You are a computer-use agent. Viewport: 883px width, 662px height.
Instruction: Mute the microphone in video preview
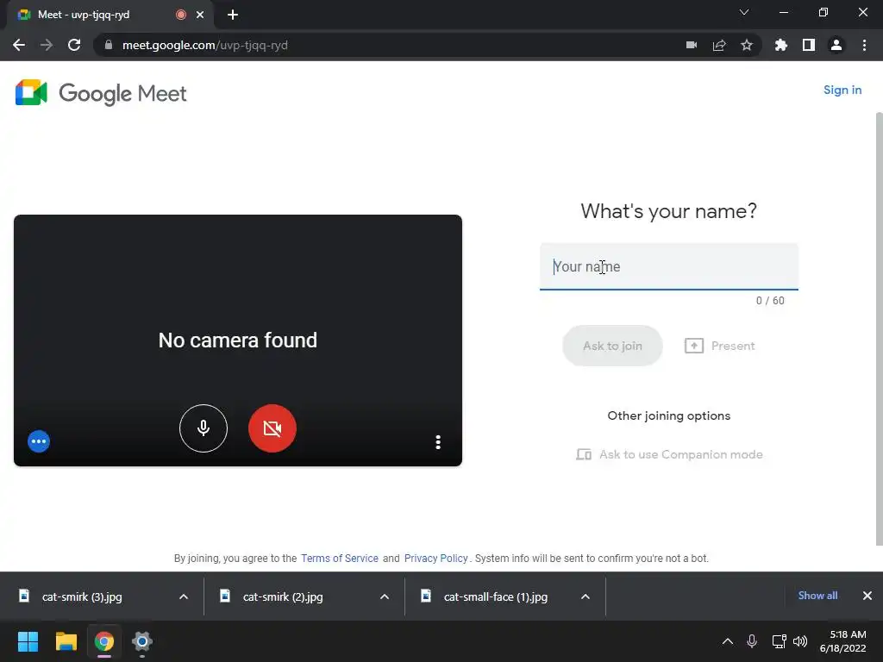(x=204, y=428)
